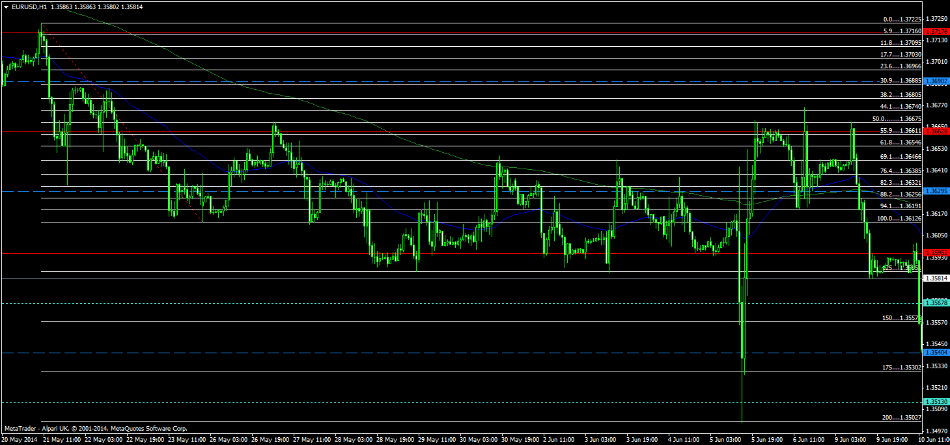Viewport: 950px width, 445px height.
Task: Click the Fibonacci 82.3 level label 1.36321
Action: click(x=901, y=183)
